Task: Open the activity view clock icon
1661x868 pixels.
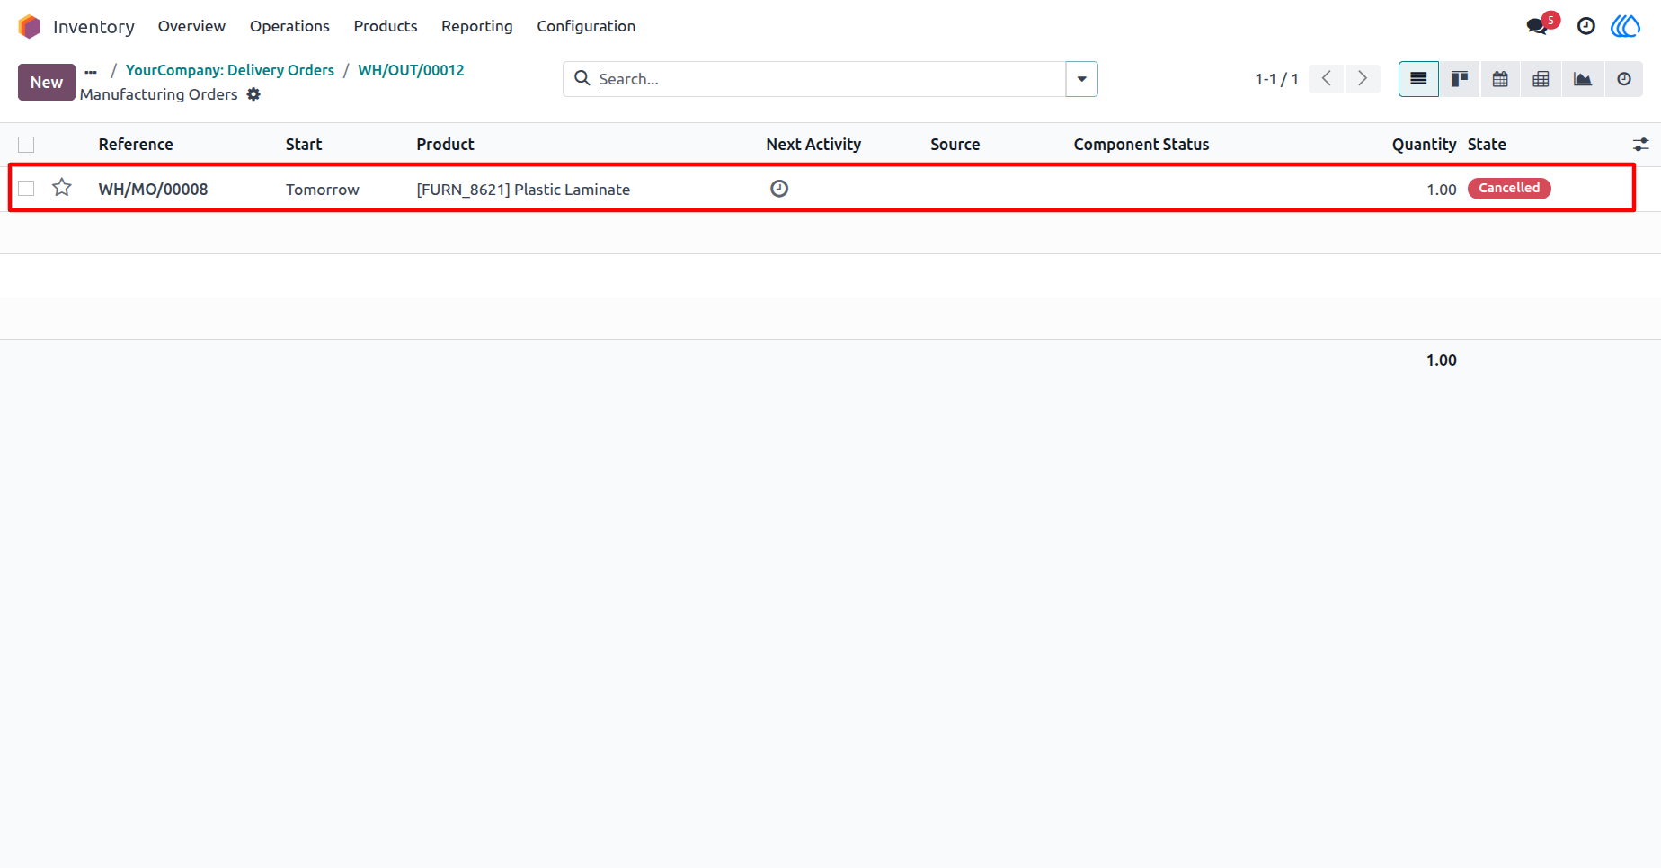Action: 1624,79
